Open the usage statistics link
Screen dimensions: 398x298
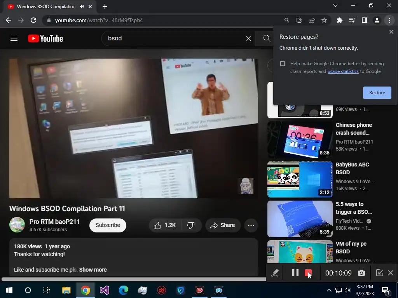click(x=343, y=71)
